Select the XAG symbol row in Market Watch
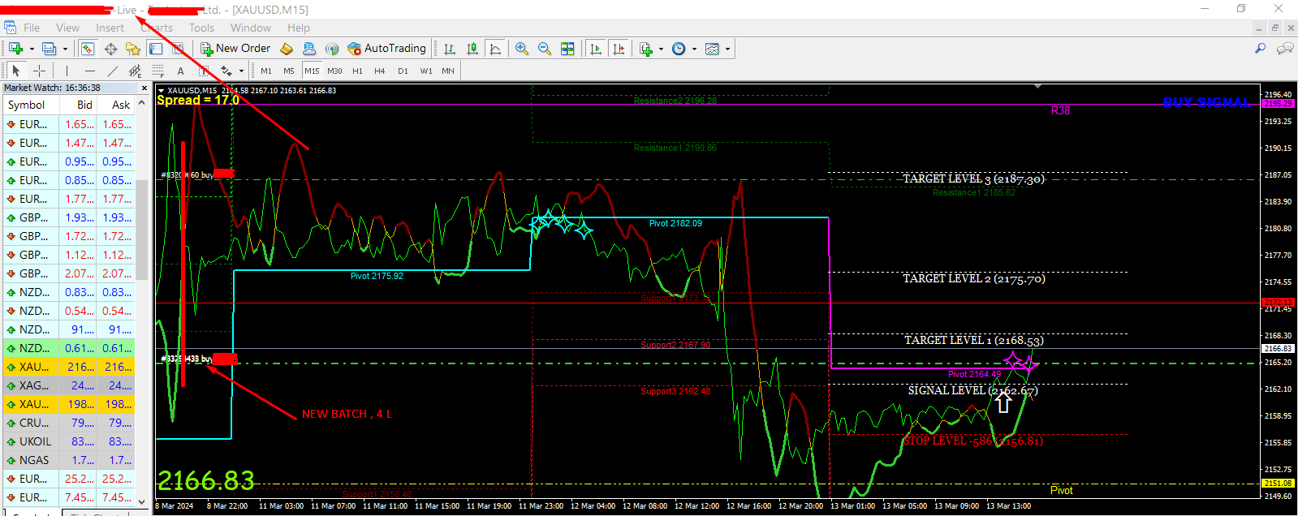The image size is (1298, 516). pos(69,385)
